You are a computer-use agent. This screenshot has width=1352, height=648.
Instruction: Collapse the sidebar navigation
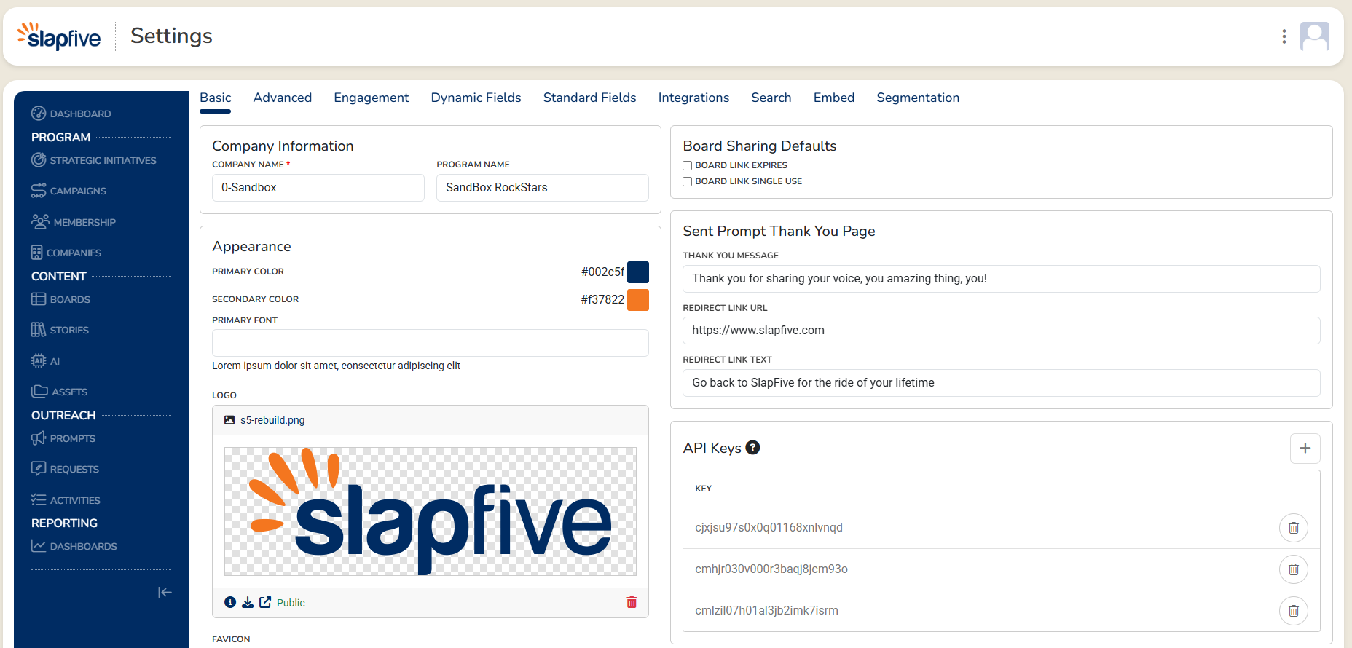[165, 592]
